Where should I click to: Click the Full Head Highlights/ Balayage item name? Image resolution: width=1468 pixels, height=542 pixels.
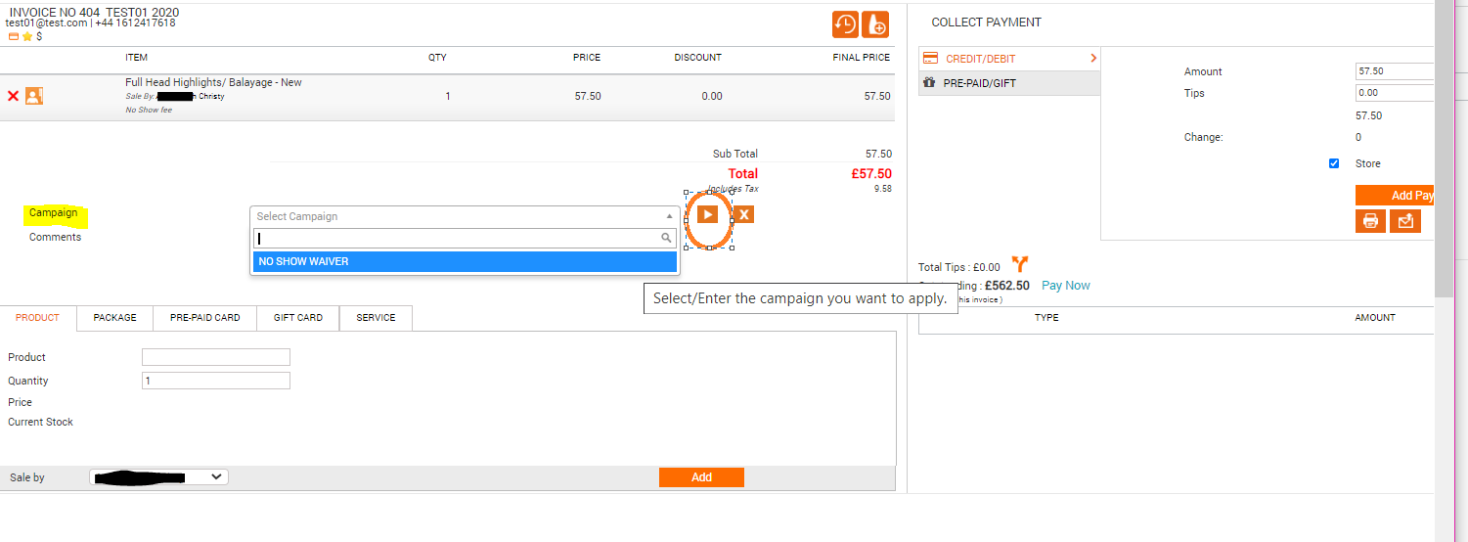[213, 82]
